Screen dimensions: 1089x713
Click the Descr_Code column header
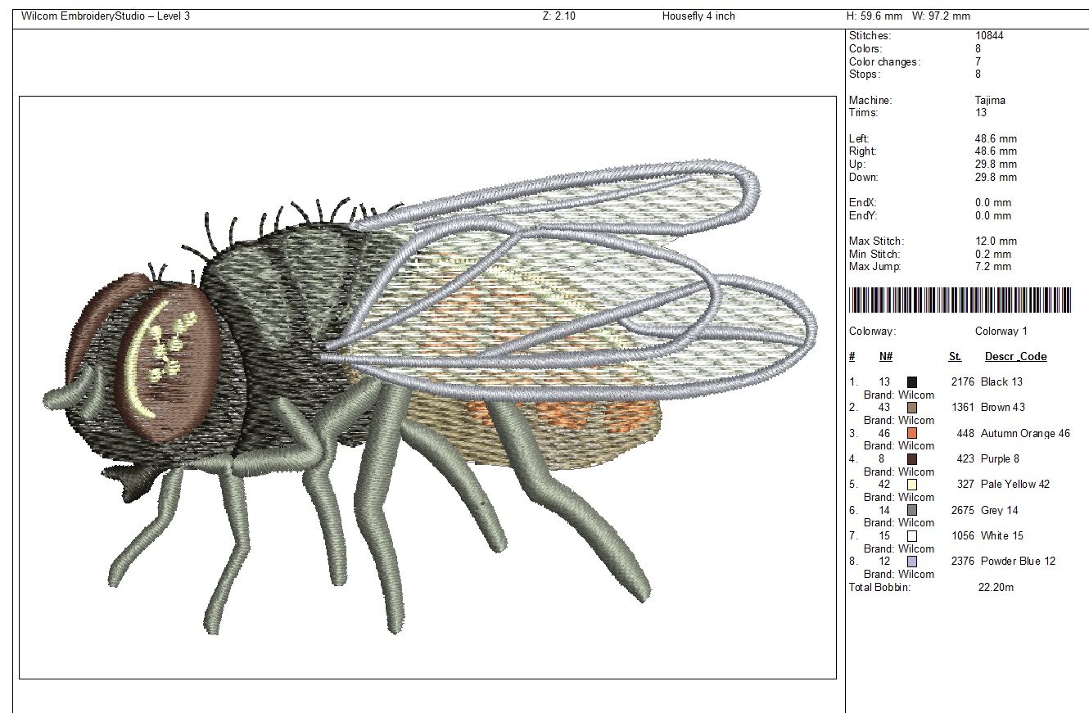(x=1015, y=357)
